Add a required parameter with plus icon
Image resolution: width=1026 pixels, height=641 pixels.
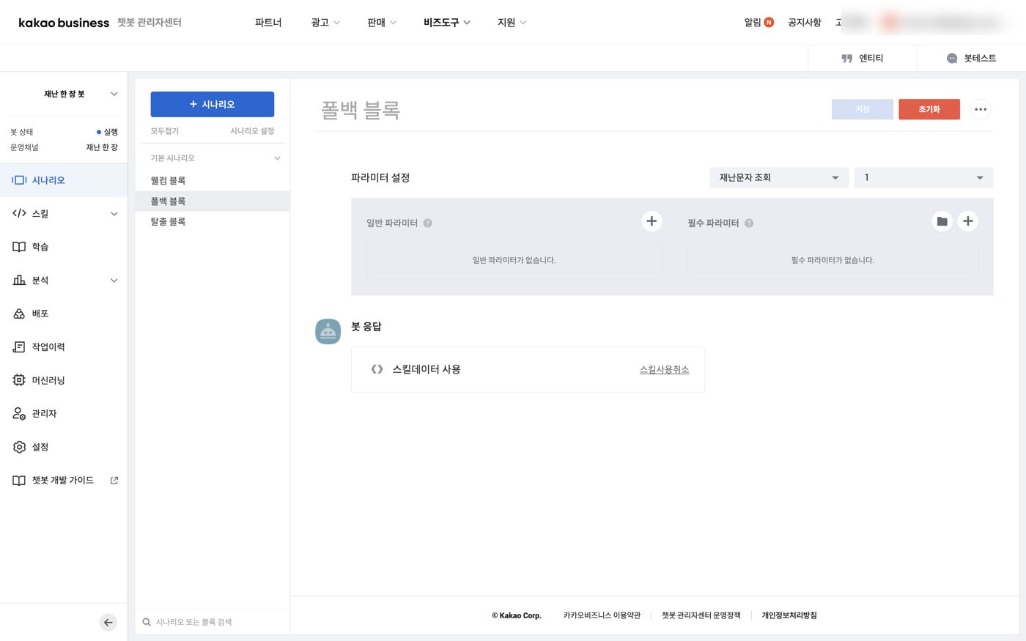pyautogui.click(x=968, y=221)
